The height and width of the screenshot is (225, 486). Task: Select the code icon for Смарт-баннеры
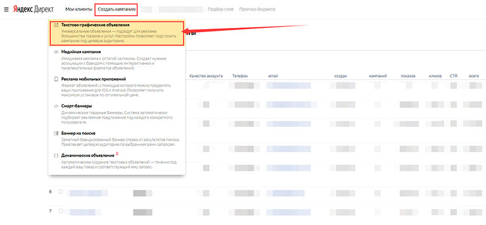point(56,106)
